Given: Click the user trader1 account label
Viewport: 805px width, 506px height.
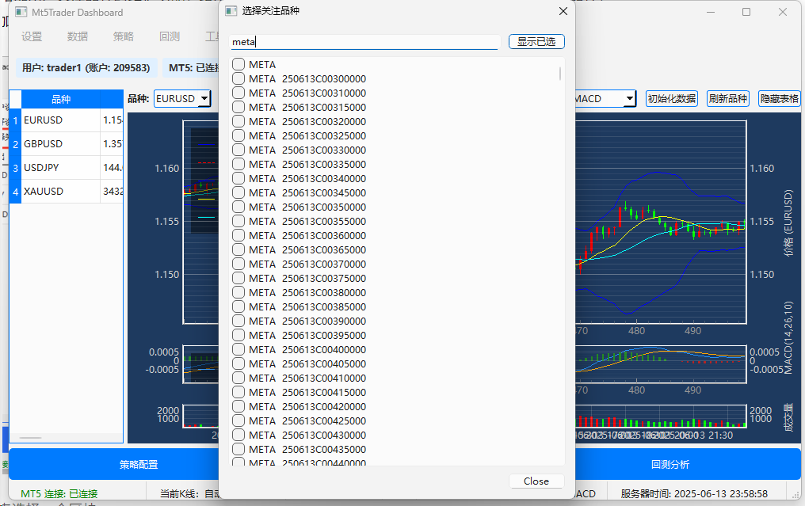Looking at the screenshot, I should coord(86,68).
